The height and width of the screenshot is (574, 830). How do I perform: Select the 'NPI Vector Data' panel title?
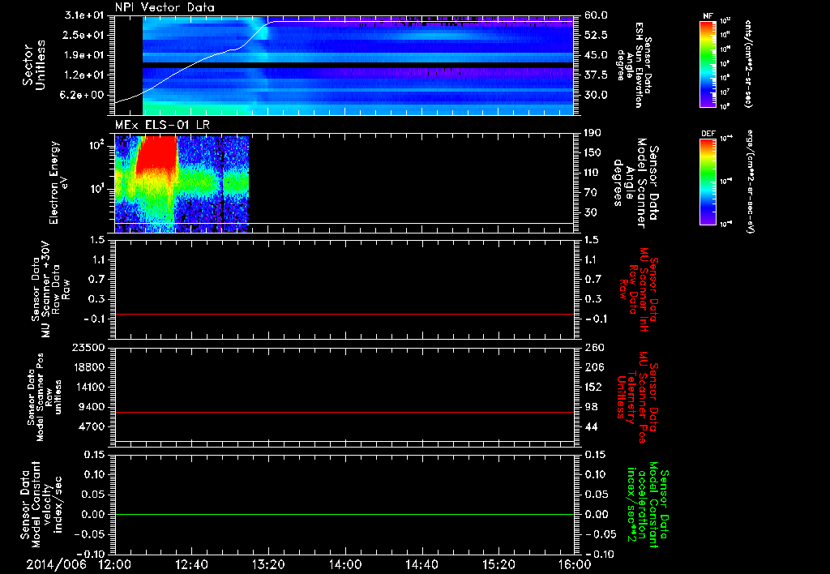click(x=165, y=7)
